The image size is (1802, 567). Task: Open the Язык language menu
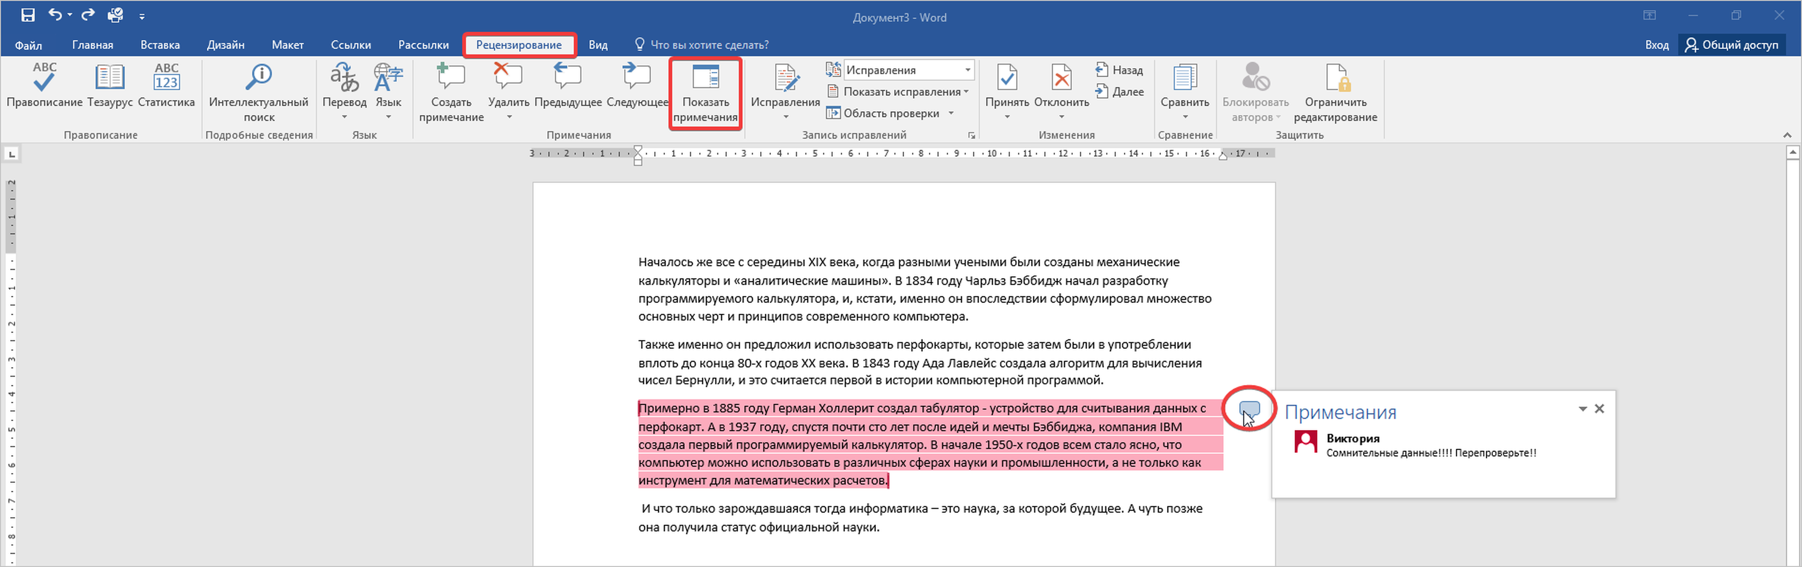[x=388, y=91]
